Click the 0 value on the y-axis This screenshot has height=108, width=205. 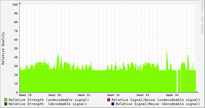[x=17, y=92]
